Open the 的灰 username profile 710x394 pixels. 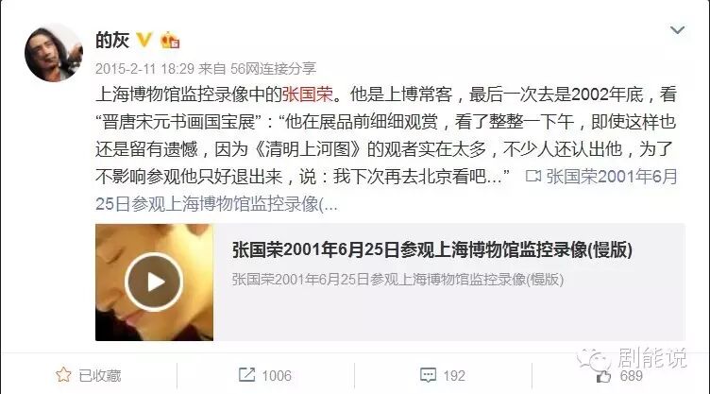(x=112, y=40)
